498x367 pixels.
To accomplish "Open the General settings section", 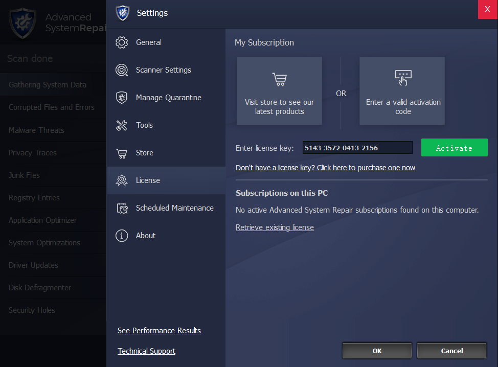I will [x=166, y=42].
